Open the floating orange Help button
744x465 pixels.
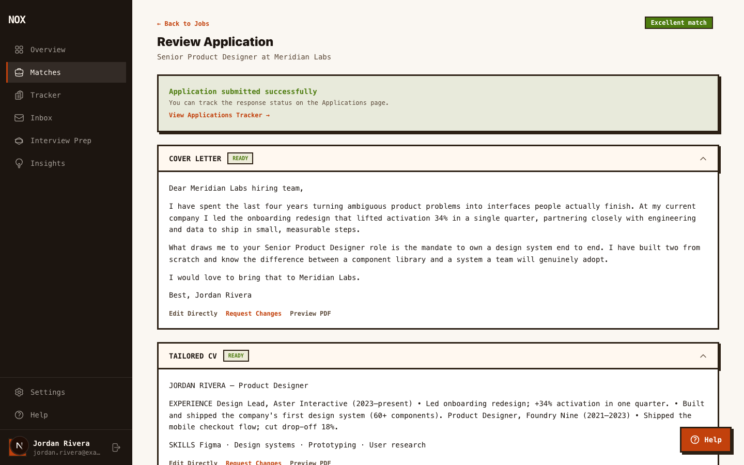(706, 440)
